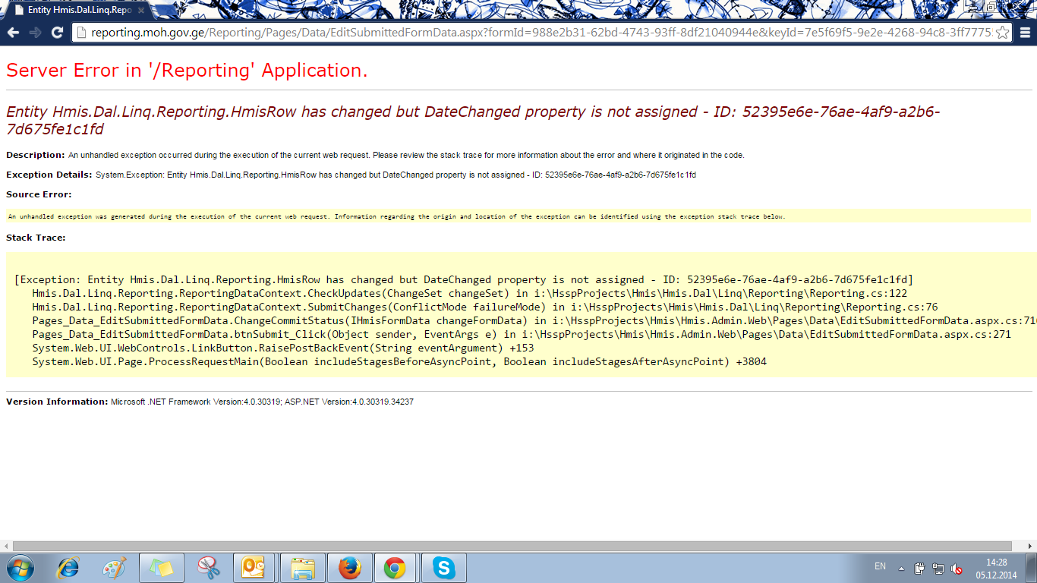Image resolution: width=1037 pixels, height=583 pixels.
Task: Open Paint from the taskbar
Action: (x=115, y=568)
